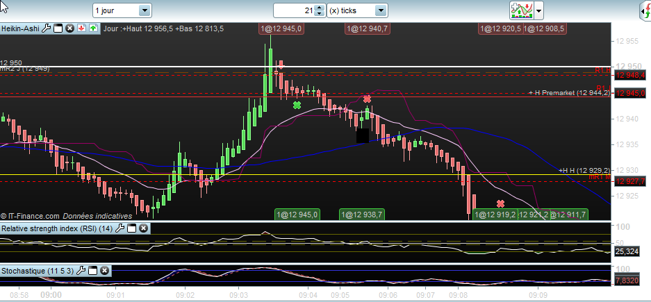Remove the Stochastique (11 5 3) indicator

tap(104, 271)
